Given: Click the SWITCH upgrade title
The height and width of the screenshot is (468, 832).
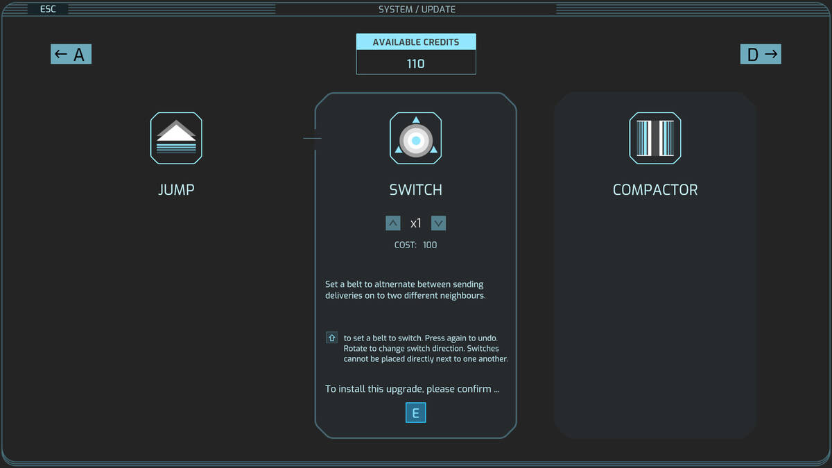Looking at the screenshot, I should coord(415,189).
